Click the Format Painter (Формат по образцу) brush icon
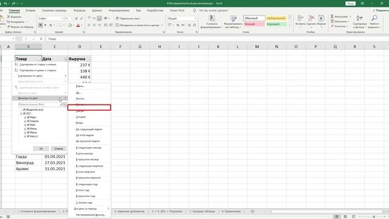The image size is (389, 219). (x=9, y=27)
